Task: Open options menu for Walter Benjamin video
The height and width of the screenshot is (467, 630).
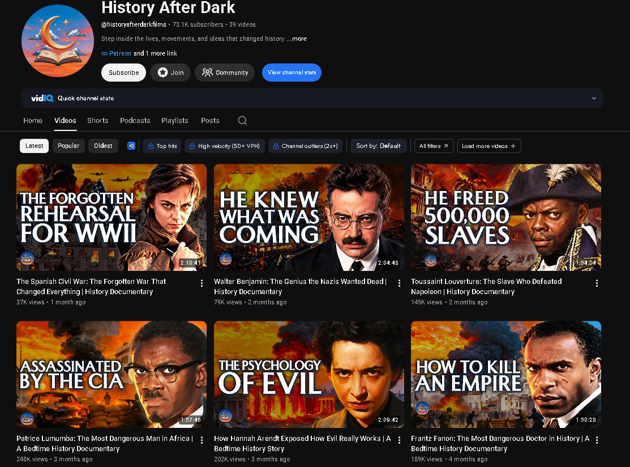Action: pos(399,283)
